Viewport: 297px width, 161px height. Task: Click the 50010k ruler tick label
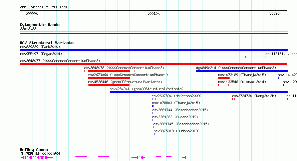click(154, 13)
